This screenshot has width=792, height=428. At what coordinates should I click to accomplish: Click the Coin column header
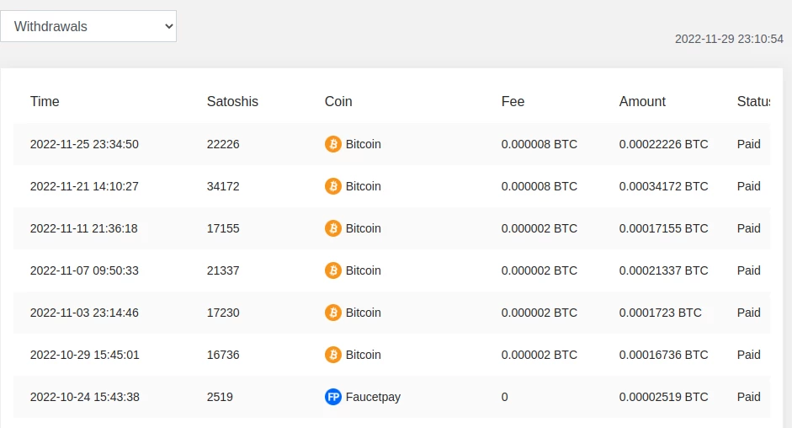pos(338,101)
